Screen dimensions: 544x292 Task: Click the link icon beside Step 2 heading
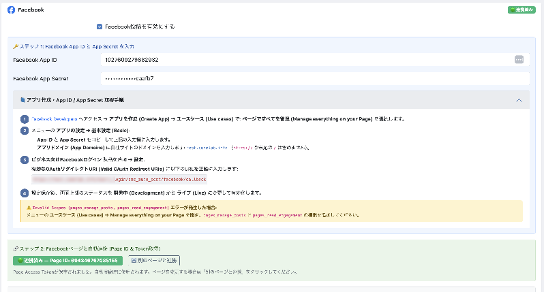[x=16, y=248]
